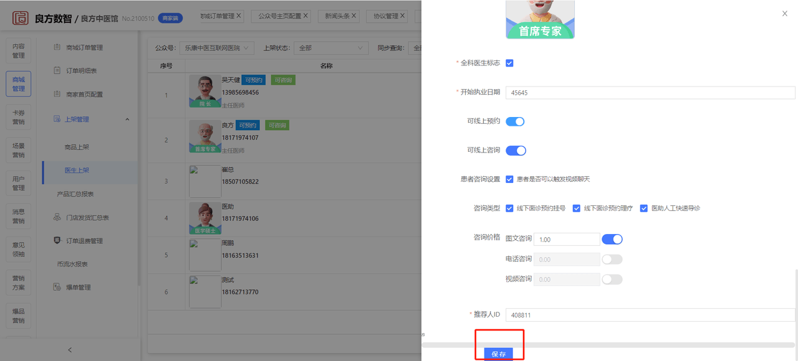The height and width of the screenshot is (361, 798).
Task: Close the drawer with the X icon
Action: (x=785, y=13)
